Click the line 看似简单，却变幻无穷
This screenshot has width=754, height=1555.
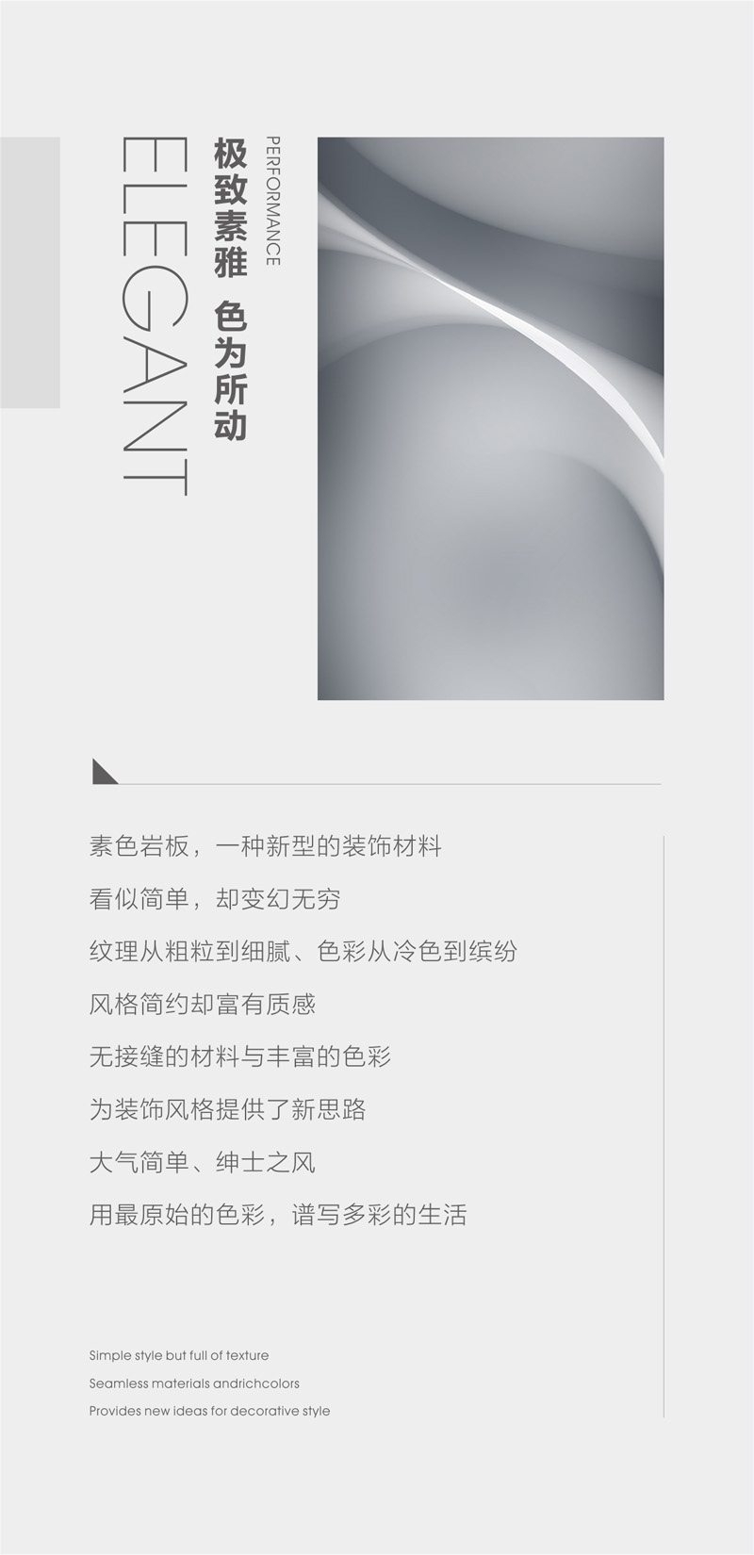pos(215,899)
